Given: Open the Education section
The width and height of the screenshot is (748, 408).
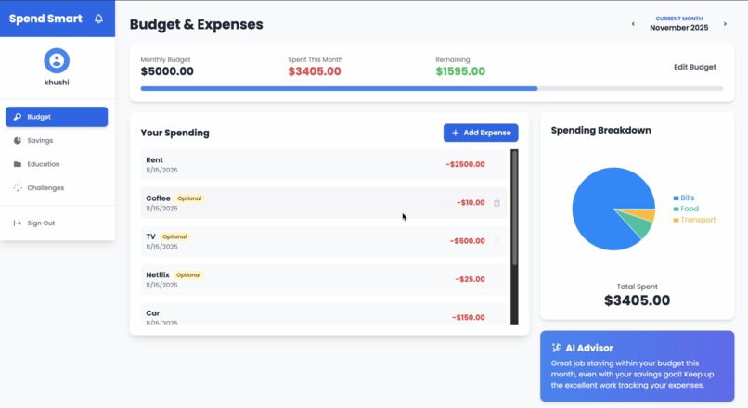Looking at the screenshot, I should pos(57,164).
